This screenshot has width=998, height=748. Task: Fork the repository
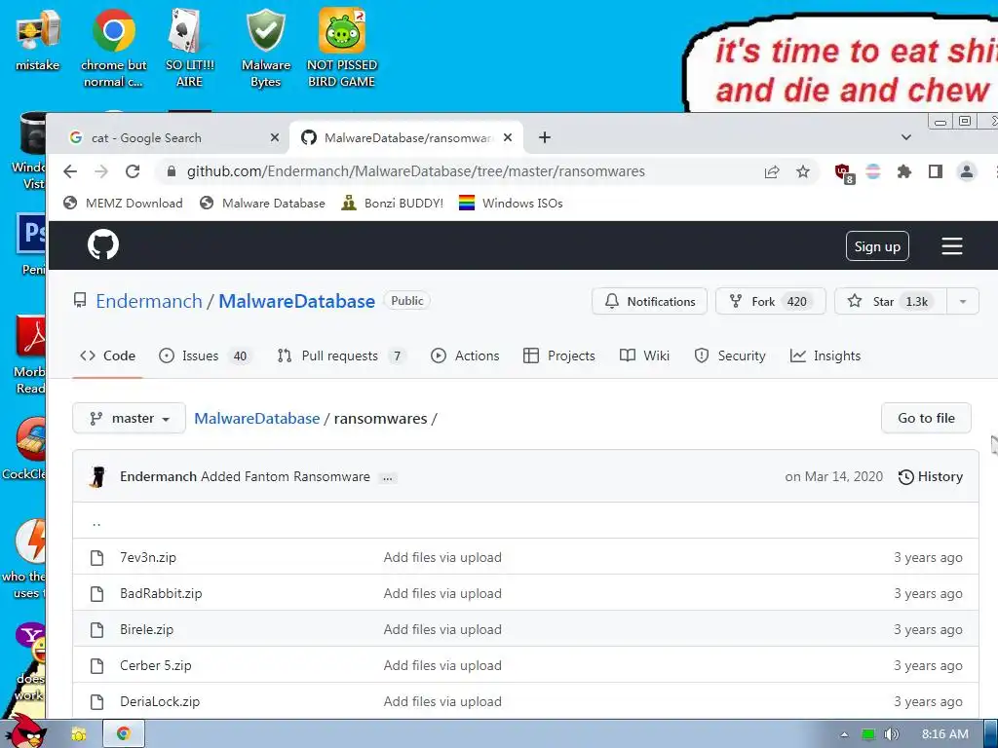pos(770,302)
